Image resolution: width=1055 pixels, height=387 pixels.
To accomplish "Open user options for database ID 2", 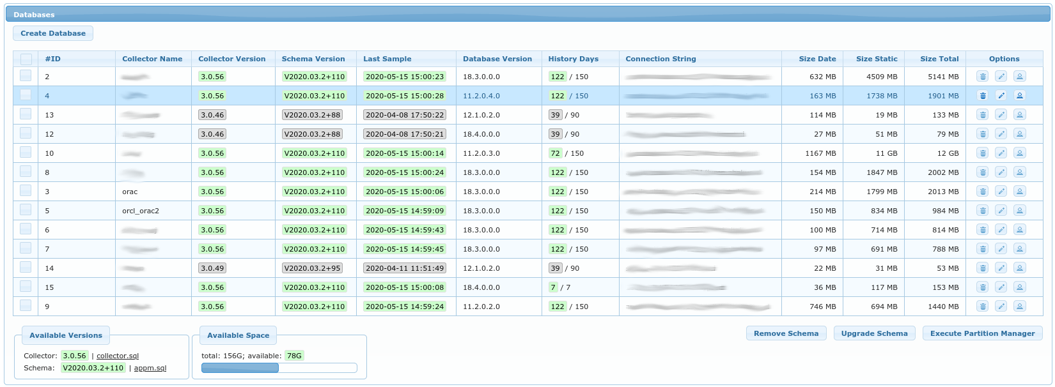I will [x=1020, y=77].
